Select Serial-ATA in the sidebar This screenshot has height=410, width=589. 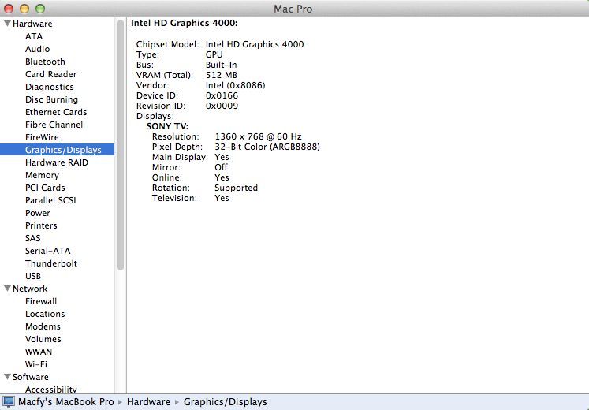click(48, 251)
